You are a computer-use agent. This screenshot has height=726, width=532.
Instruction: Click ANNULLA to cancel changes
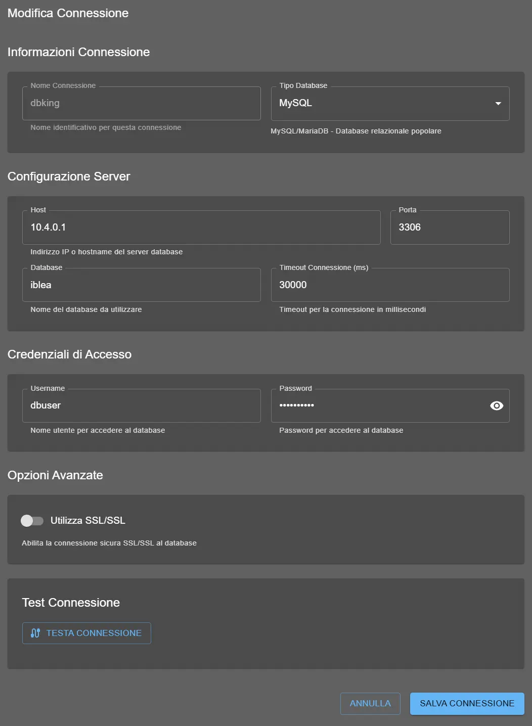click(x=370, y=703)
